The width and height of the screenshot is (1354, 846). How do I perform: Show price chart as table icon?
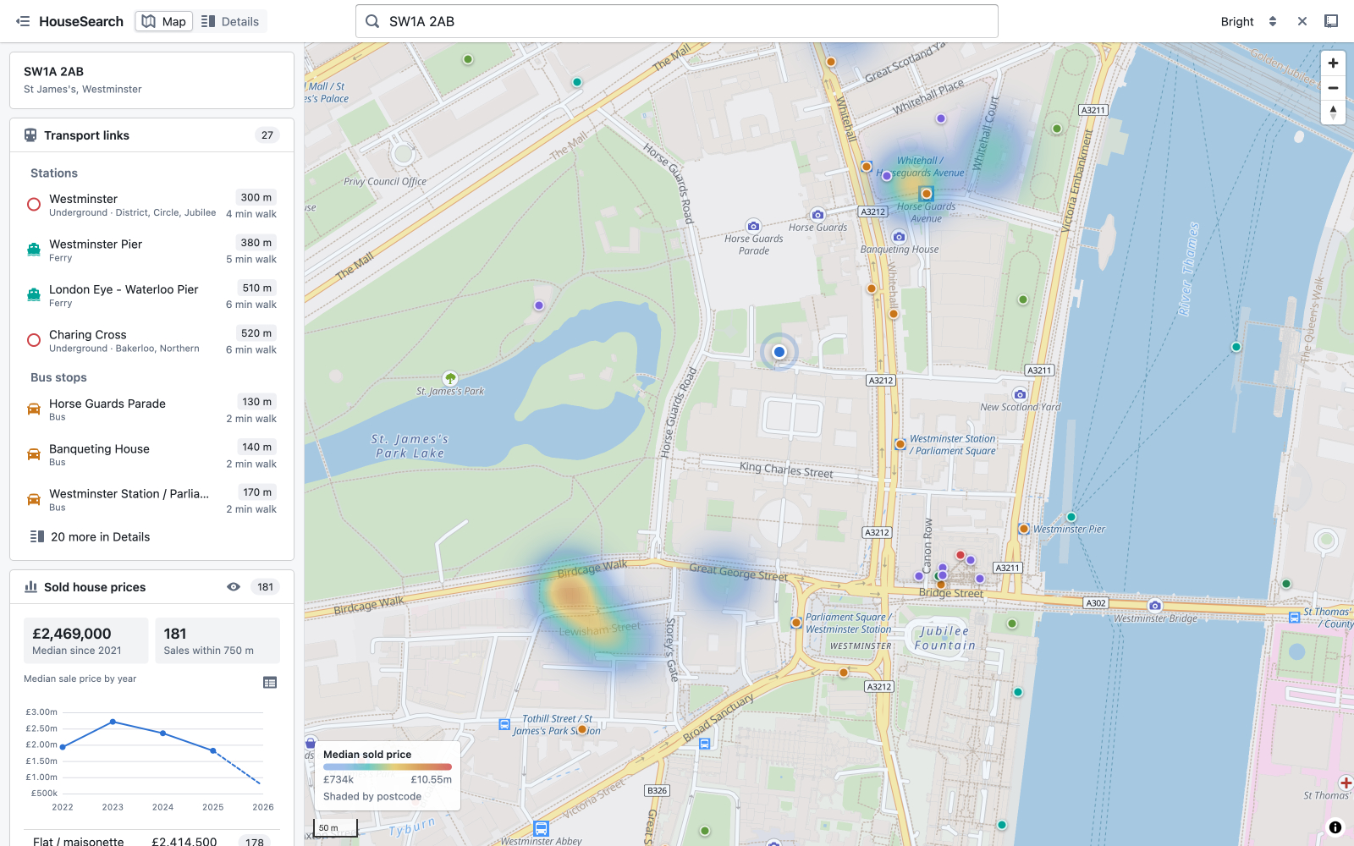pyautogui.click(x=270, y=683)
